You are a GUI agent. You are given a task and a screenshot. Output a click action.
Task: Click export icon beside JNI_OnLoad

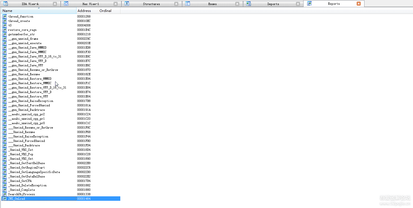[4, 199]
